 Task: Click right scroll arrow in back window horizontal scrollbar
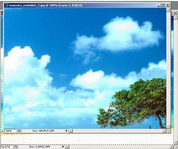(x=172, y=147)
